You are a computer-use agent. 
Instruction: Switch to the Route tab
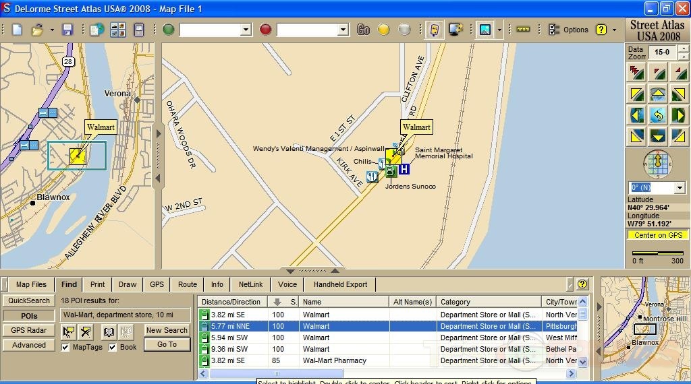point(188,284)
